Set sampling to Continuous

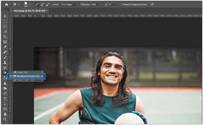tap(37, 4)
